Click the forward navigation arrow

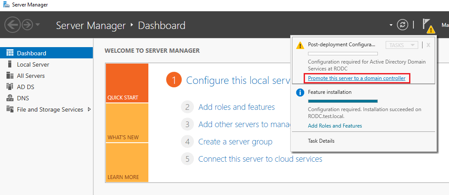tap(27, 25)
